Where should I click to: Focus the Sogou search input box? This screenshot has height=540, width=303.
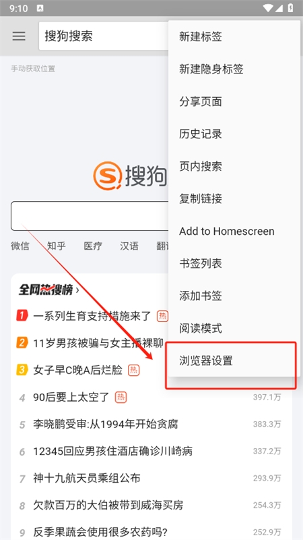pos(90,216)
